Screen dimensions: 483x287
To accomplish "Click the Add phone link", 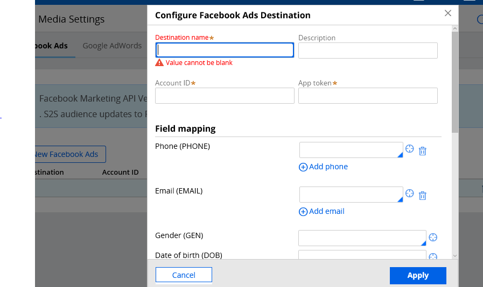I will pyautogui.click(x=323, y=167).
